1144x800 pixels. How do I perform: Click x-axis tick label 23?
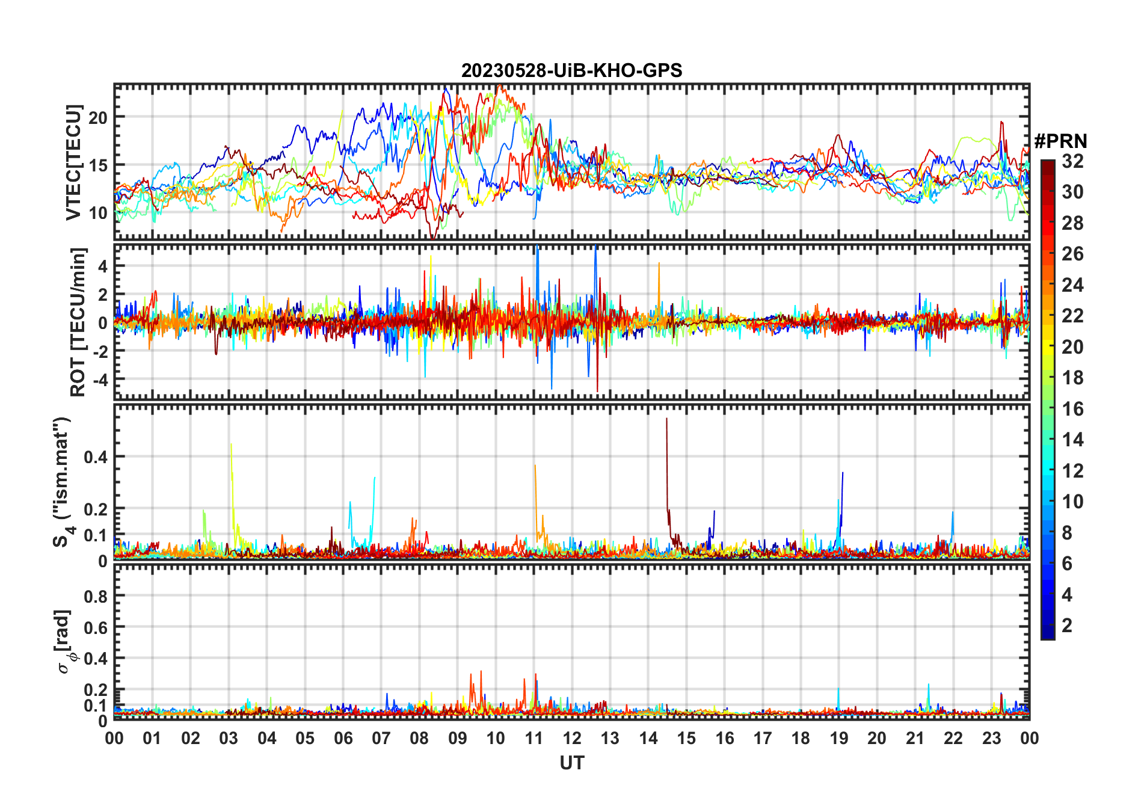[991, 738]
